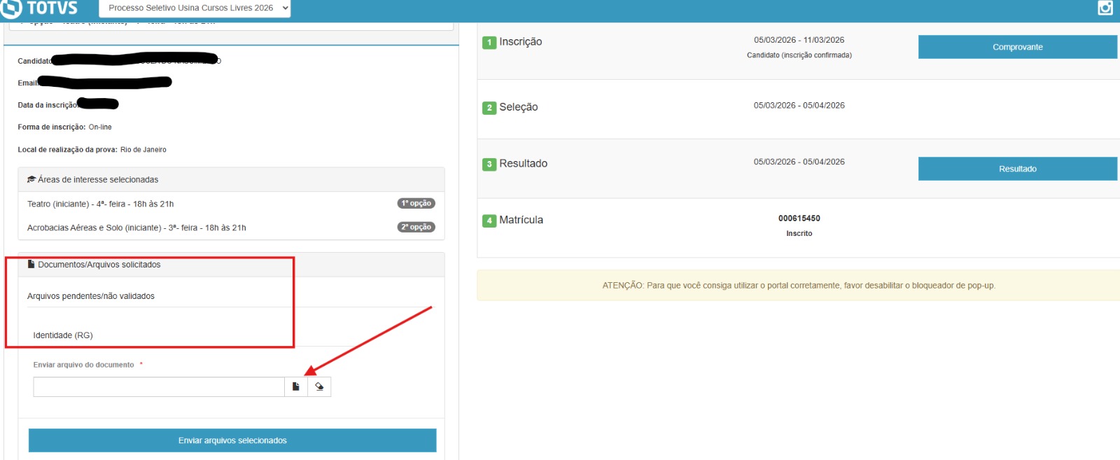Click the document icon beside Documentos/Arquivos solicitados
Image resolution: width=1120 pixels, height=460 pixels.
point(31,265)
